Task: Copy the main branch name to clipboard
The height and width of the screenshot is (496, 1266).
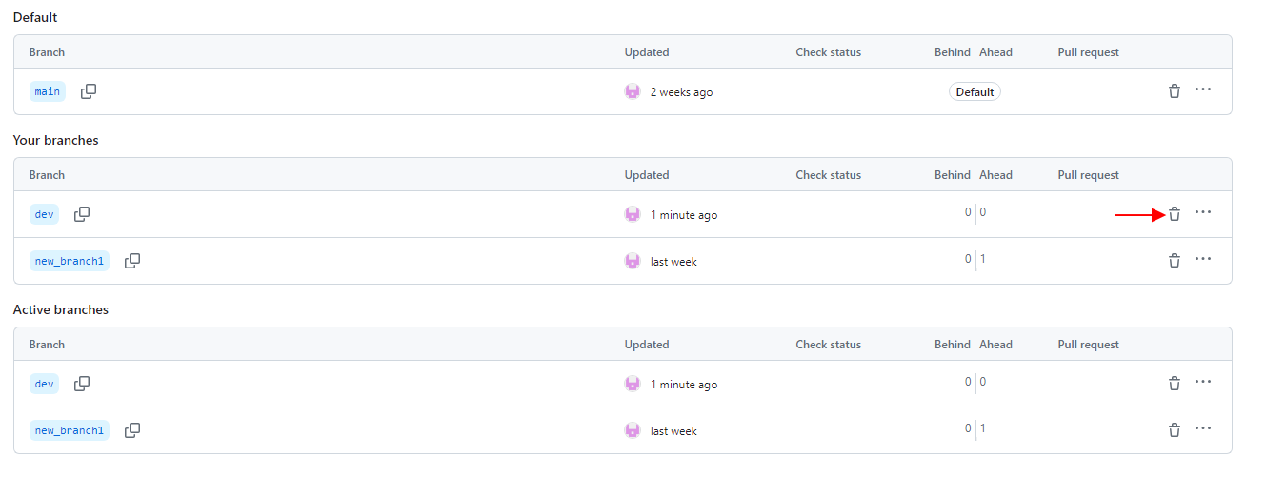Action: pyautogui.click(x=89, y=91)
